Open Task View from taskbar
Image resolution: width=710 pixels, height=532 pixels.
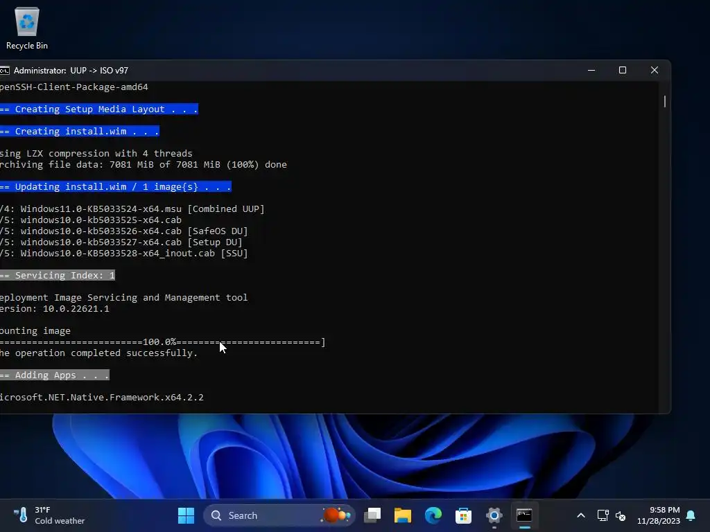(x=372, y=515)
